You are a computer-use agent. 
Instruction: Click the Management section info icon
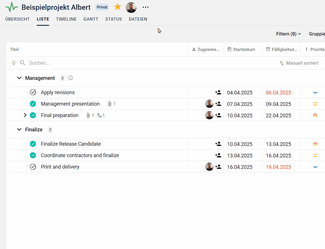pos(71,78)
